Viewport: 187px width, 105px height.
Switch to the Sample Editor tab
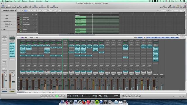[28, 92]
